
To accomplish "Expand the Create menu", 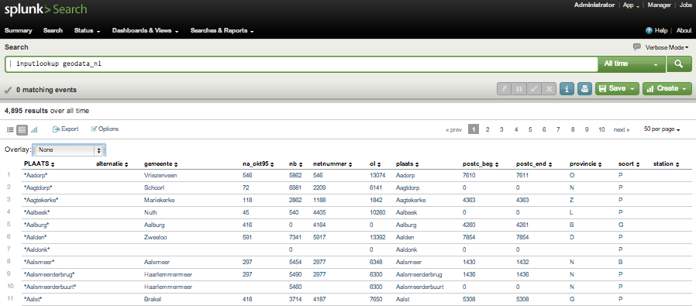I will click(x=667, y=88).
